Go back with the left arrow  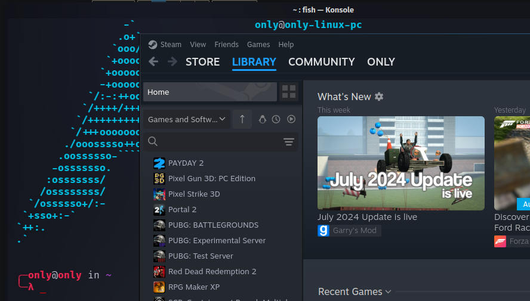pos(153,61)
